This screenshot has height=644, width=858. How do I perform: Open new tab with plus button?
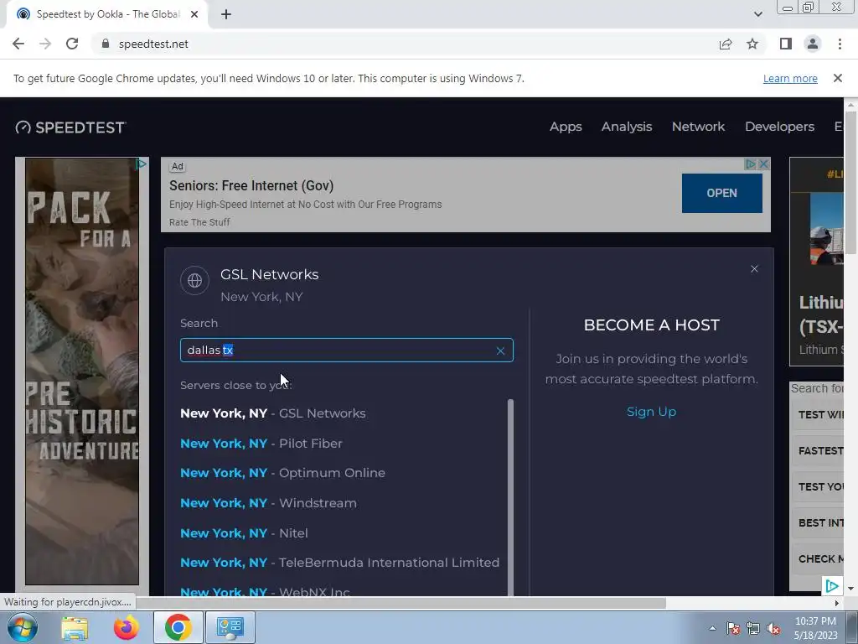pyautogui.click(x=226, y=15)
